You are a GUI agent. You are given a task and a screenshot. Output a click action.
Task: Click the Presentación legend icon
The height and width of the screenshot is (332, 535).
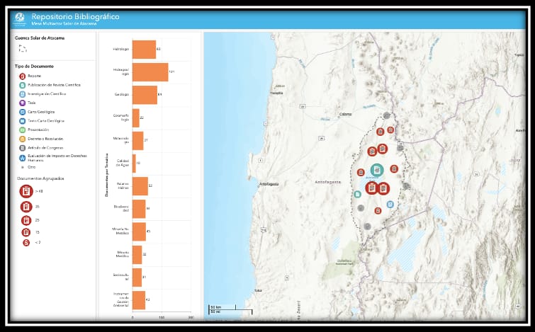(x=23, y=130)
